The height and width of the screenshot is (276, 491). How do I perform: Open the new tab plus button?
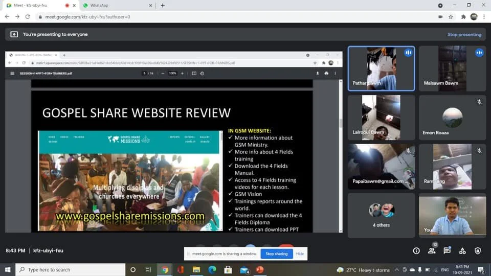coord(163,5)
